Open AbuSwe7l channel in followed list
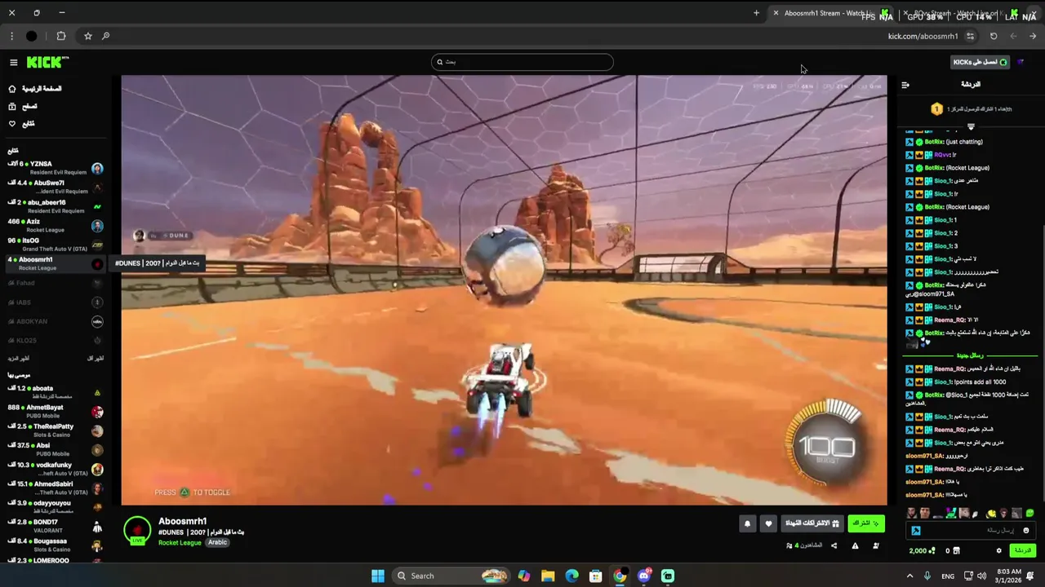1045x587 pixels. click(x=56, y=187)
